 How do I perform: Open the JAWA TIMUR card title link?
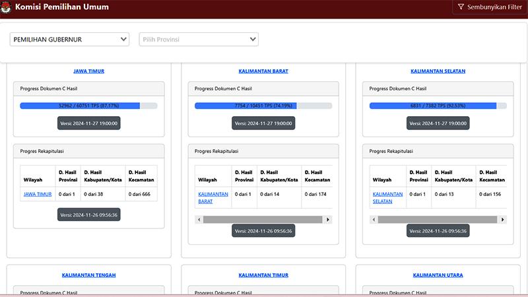tap(88, 71)
